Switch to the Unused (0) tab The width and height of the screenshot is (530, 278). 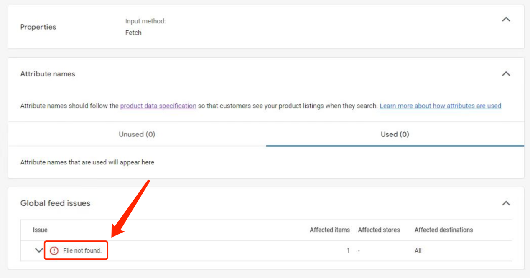click(137, 134)
